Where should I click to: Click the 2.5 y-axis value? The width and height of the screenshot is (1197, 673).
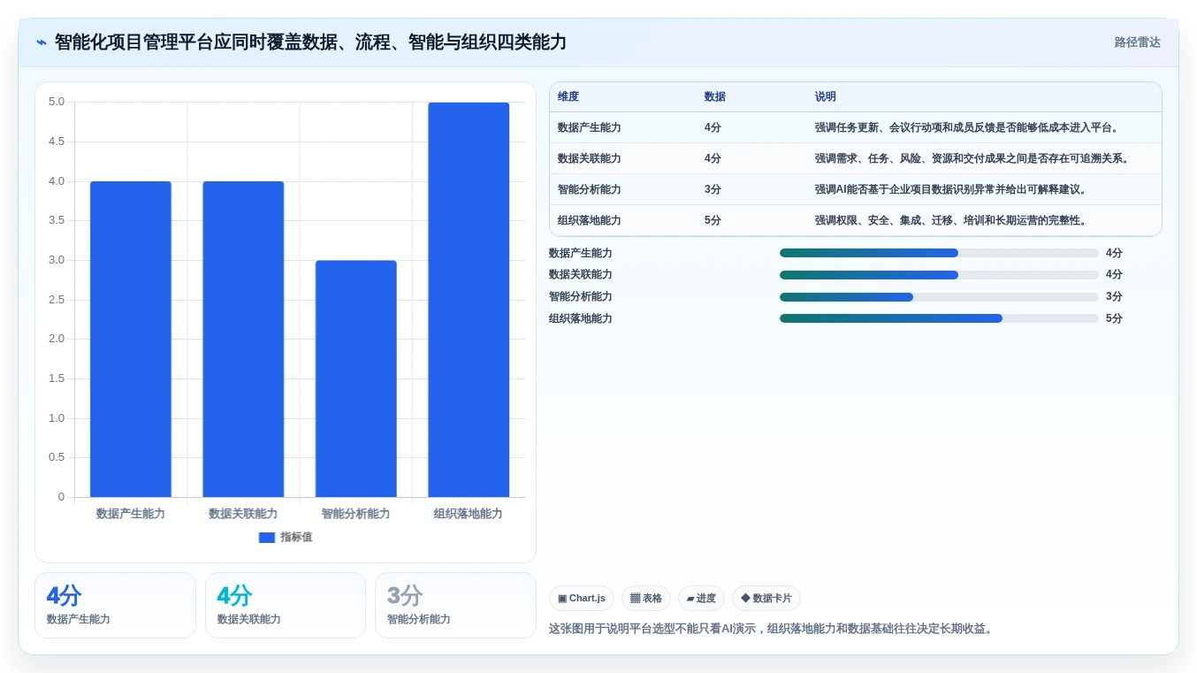pos(57,300)
